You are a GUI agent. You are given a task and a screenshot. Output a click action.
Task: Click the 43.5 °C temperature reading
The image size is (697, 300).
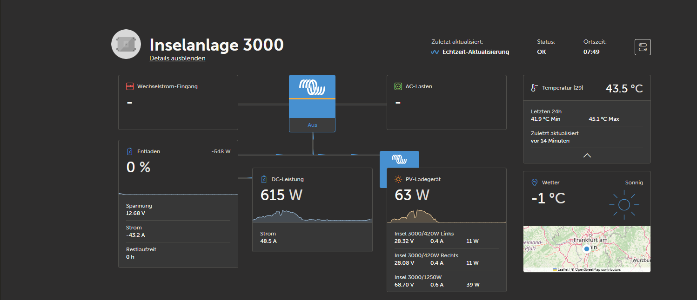[x=624, y=88]
